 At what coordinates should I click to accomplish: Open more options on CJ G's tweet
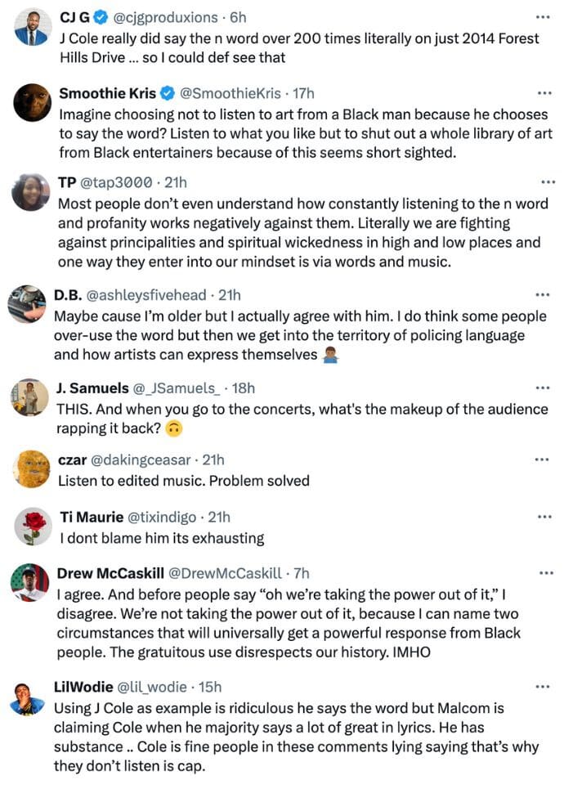543,17
